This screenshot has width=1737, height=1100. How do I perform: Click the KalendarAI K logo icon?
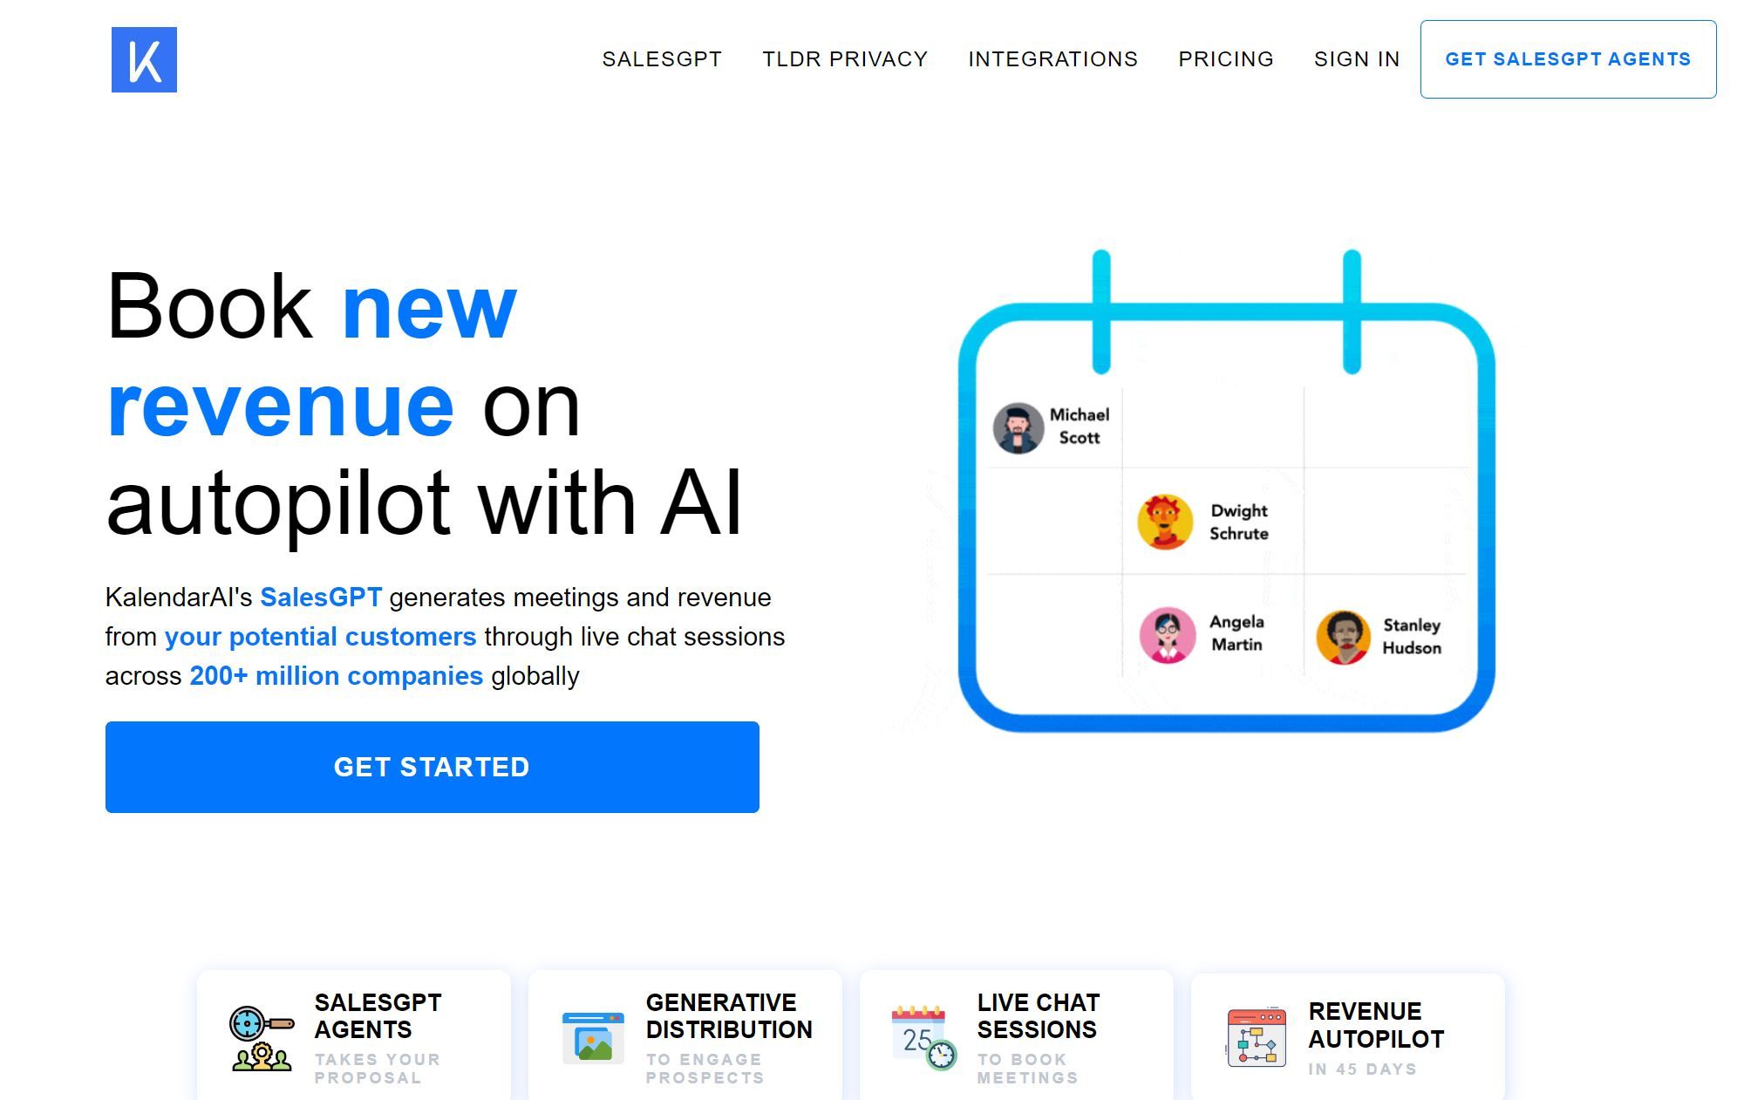pos(143,58)
